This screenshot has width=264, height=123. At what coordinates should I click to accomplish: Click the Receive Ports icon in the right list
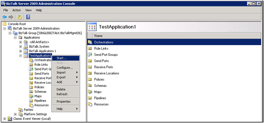click(90, 67)
